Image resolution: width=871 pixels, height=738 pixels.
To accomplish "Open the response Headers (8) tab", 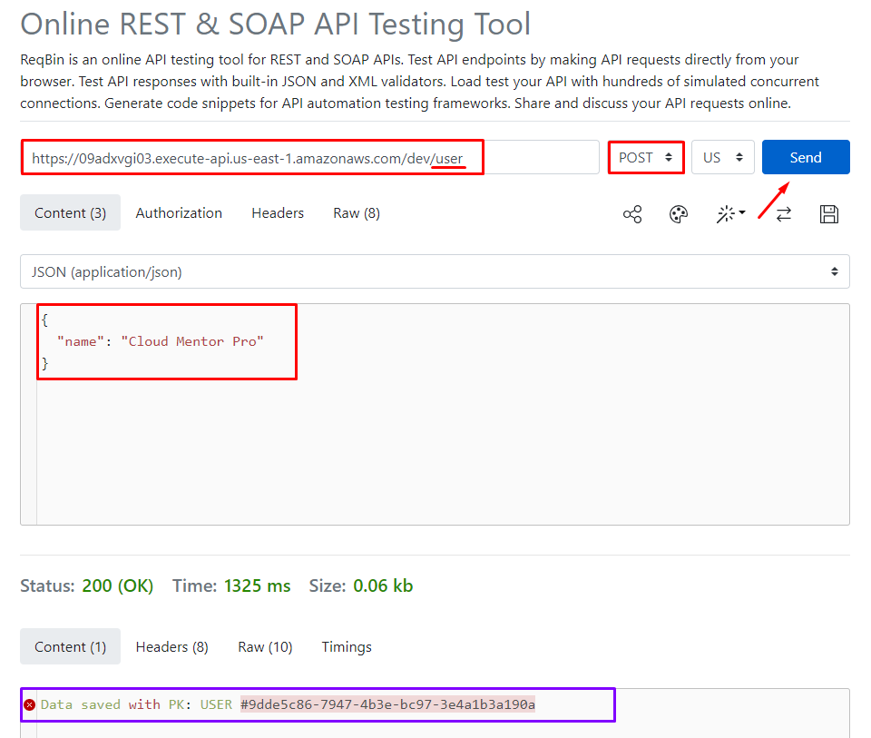I will click(171, 647).
